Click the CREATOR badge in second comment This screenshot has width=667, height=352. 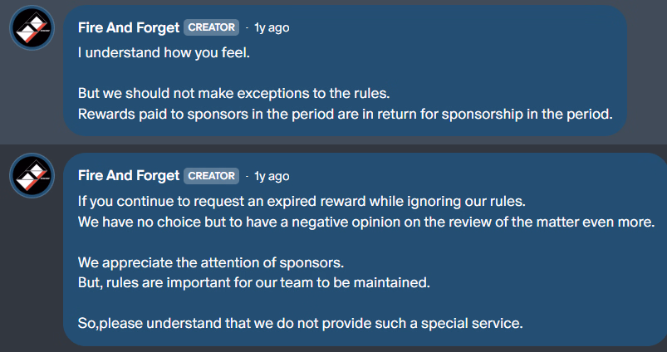coord(211,176)
